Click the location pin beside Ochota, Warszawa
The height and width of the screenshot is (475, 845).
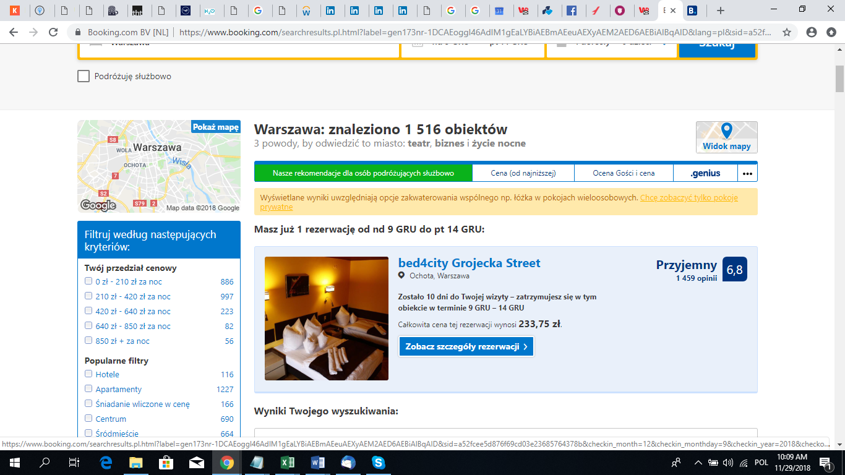point(402,276)
